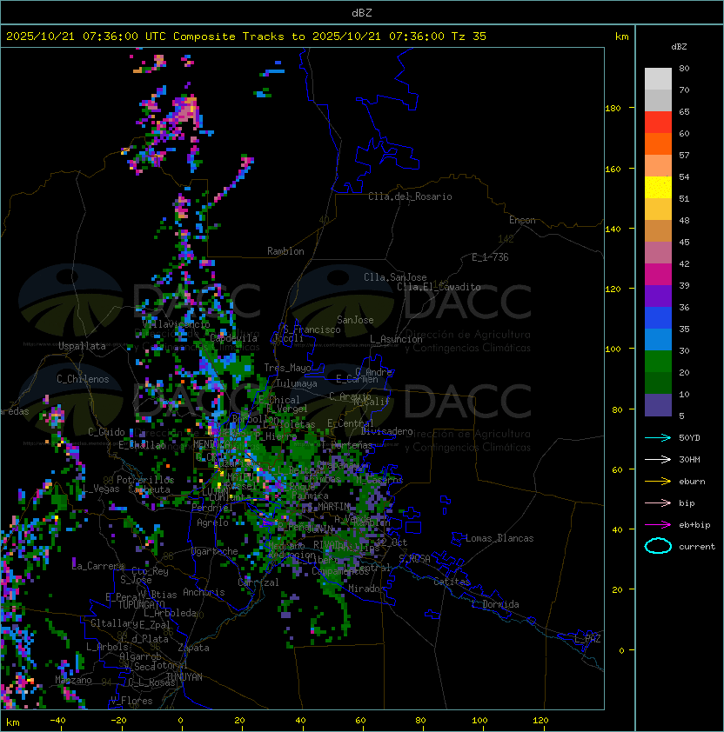Click the 'Lomas_Blancas' place label
The width and height of the screenshot is (724, 732).
coord(499,538)
